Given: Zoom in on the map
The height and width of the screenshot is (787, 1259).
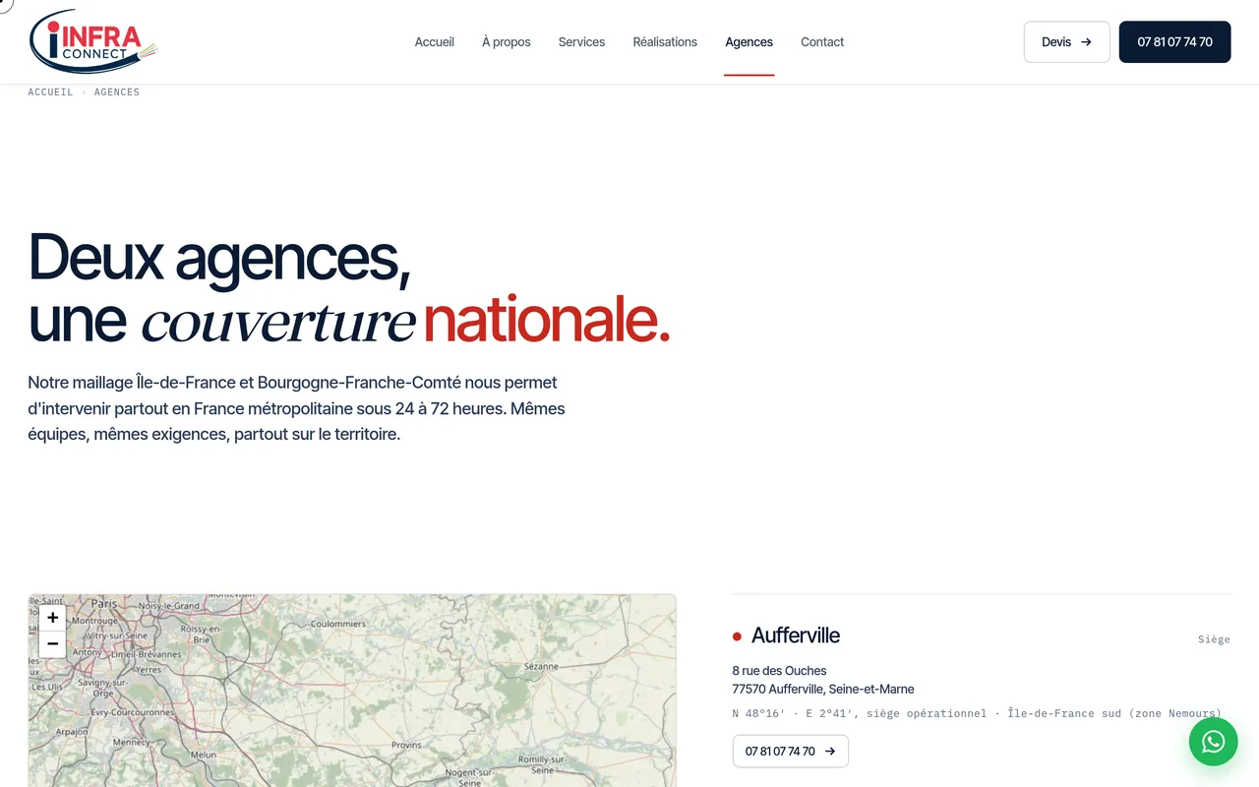Looking at the screenshot, I should 52,618.
